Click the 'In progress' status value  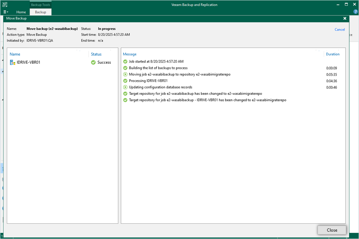(107, 29)
